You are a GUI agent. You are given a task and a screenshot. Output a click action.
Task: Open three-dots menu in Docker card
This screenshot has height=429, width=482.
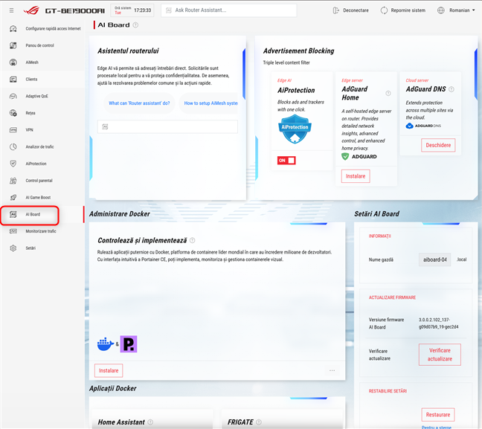pos(332,370)
